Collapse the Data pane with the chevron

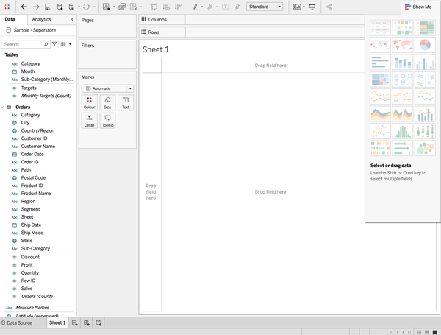pyautogui.click(x=72, y=19)
